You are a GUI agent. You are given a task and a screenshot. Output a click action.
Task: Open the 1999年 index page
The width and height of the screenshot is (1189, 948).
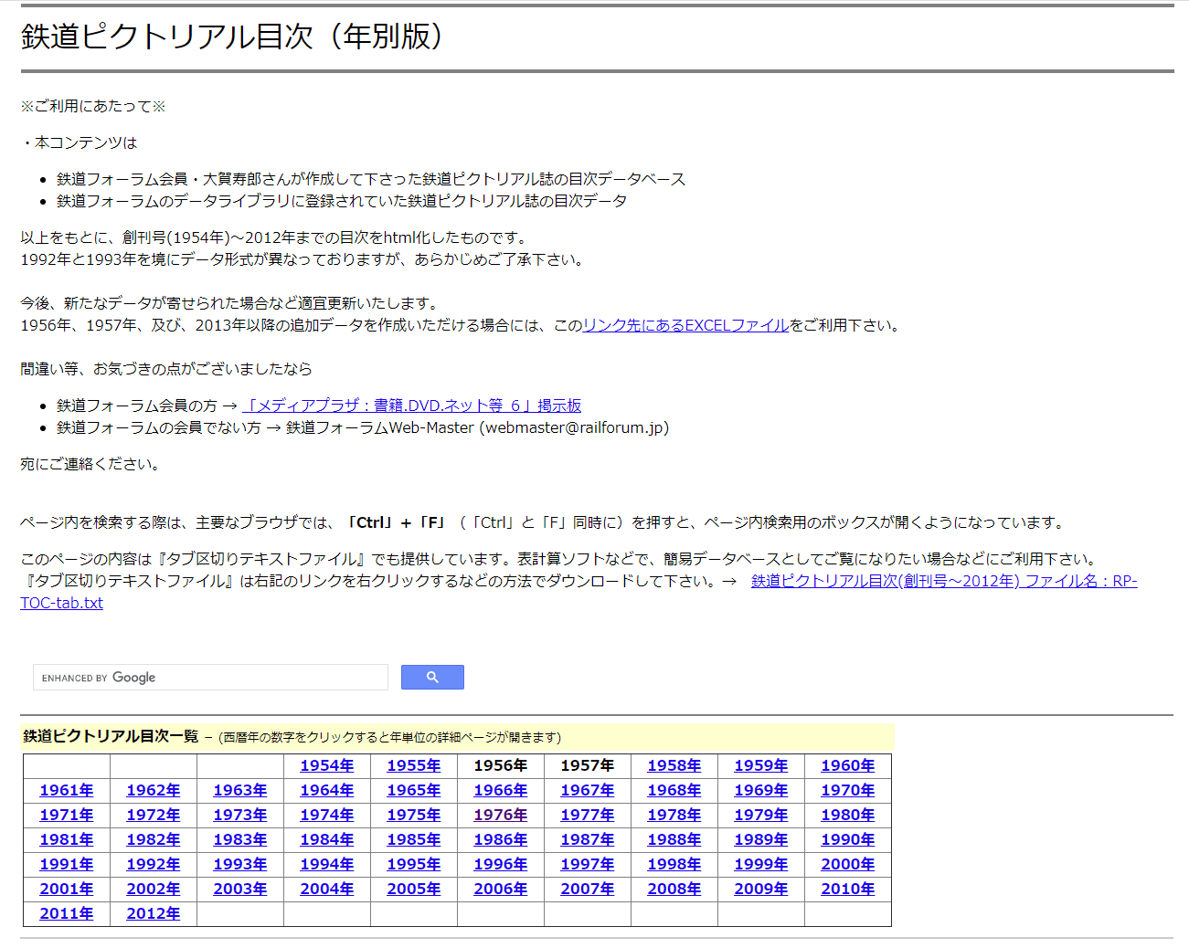coord(761,864)
